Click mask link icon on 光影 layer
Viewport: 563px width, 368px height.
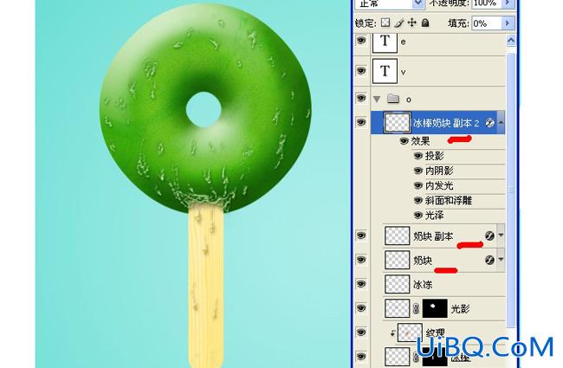416,308
